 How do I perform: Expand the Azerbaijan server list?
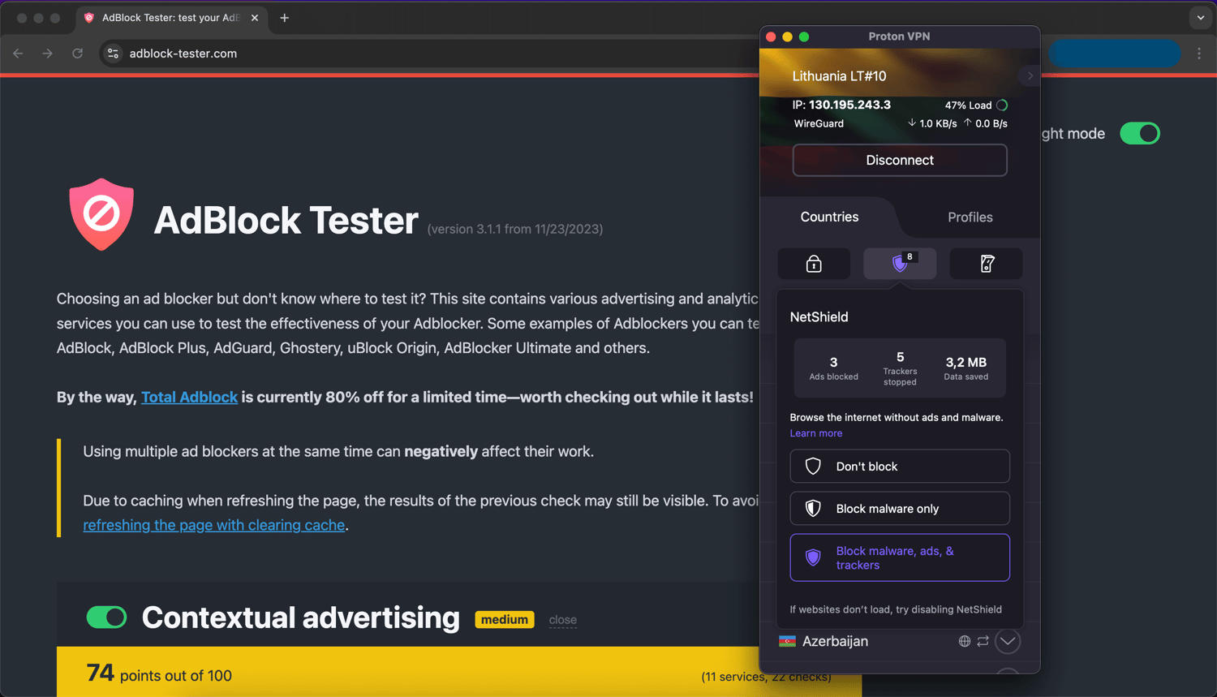pyautogui.click(x=1008, y=641)
